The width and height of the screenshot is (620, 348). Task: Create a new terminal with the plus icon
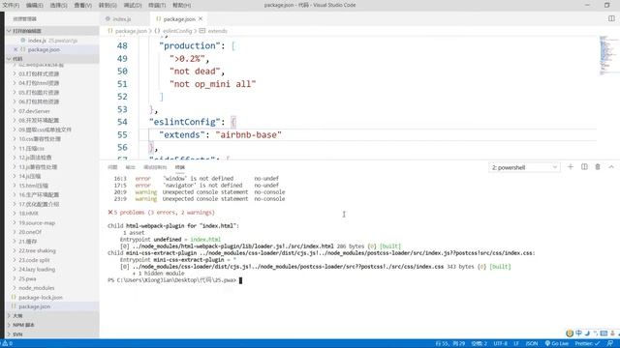click(x=571, y=167)
